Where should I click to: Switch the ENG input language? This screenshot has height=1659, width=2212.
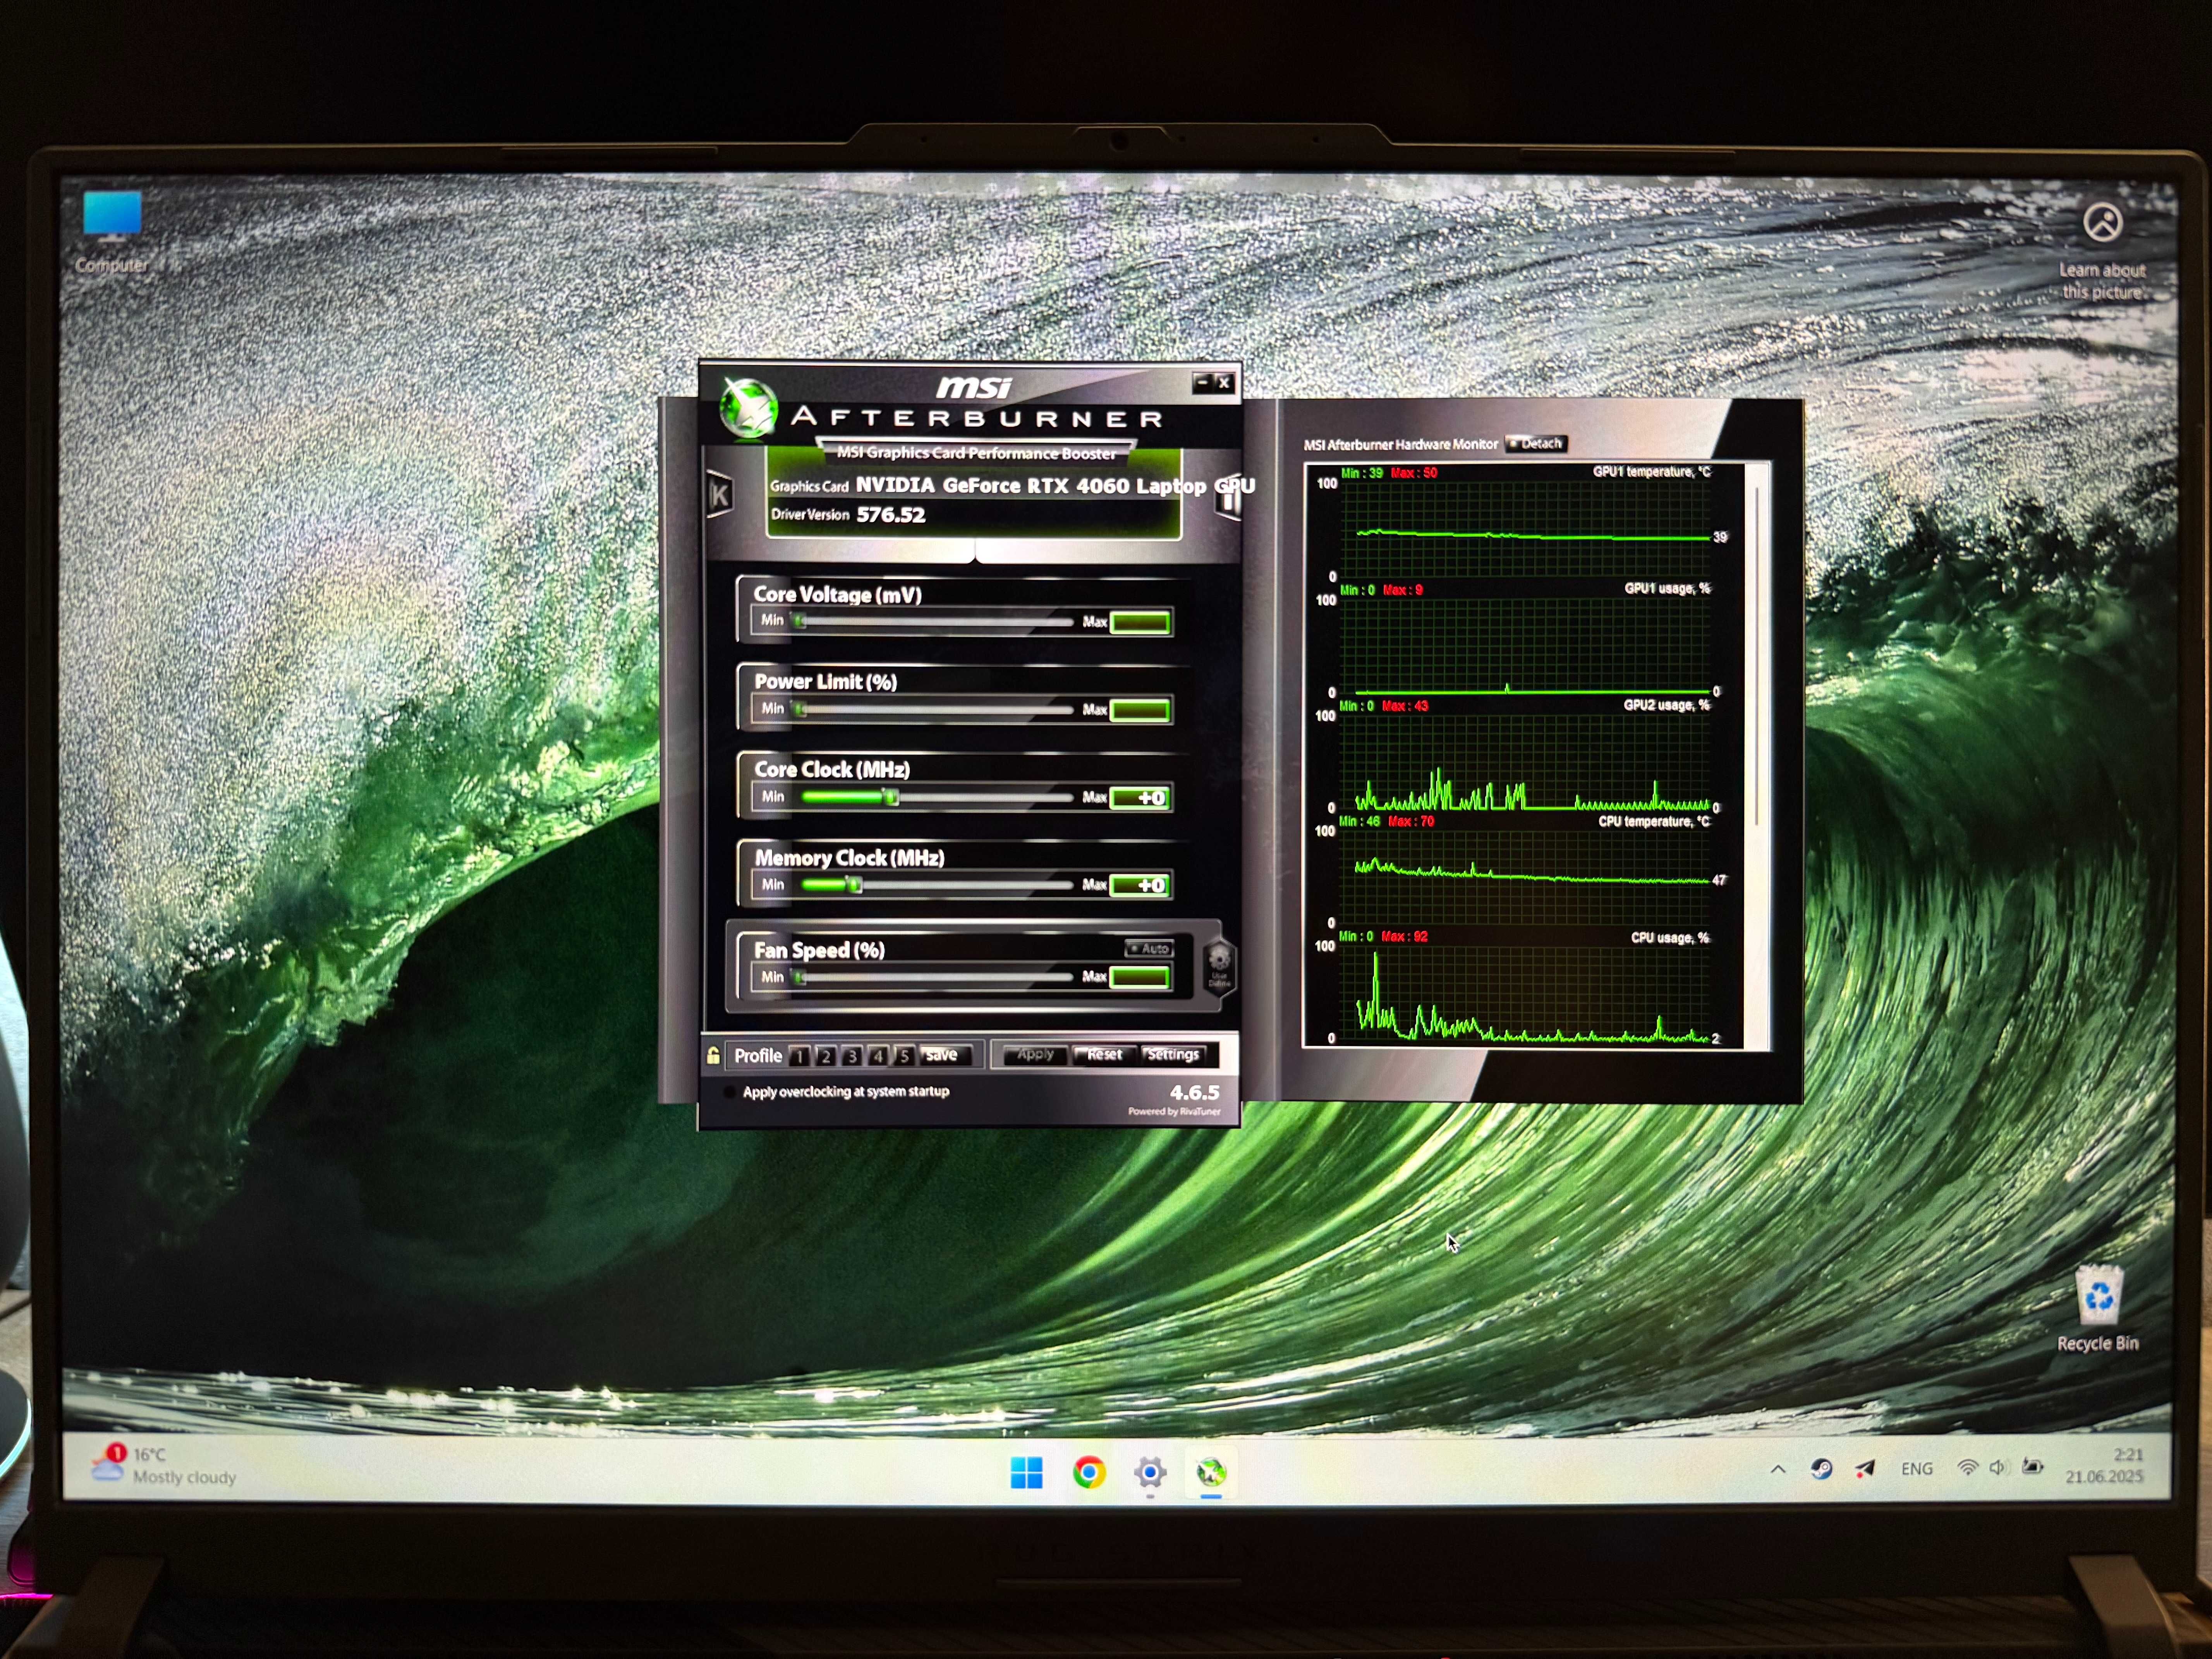point(1917,1469)
